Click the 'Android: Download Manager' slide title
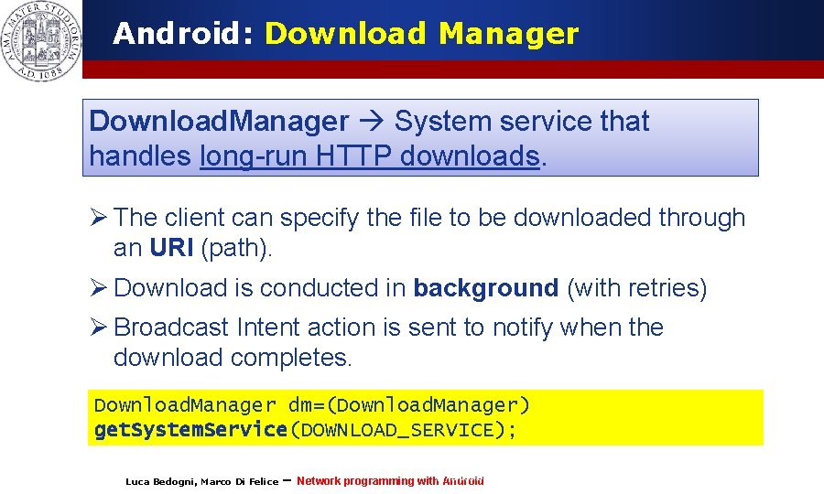 point(346,33)
